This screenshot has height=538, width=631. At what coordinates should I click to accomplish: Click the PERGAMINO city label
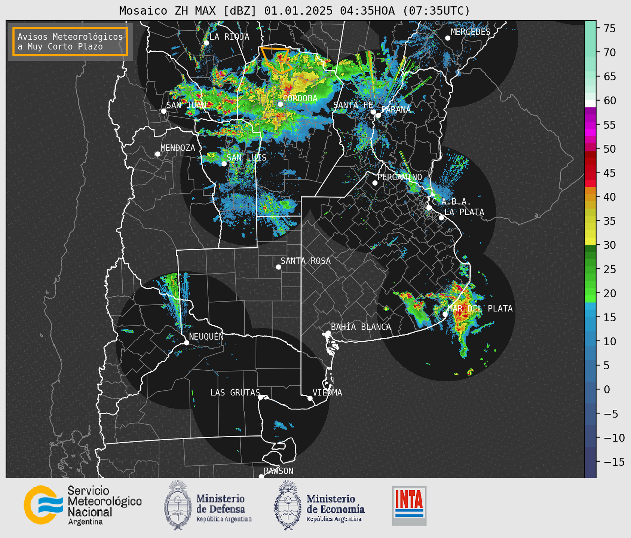coord(400,177)
